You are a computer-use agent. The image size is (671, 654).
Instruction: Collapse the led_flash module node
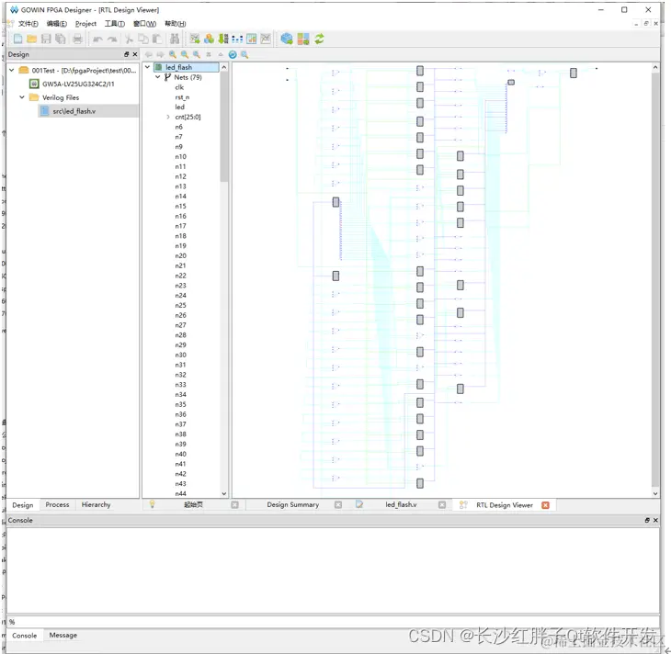click(147, 67)
